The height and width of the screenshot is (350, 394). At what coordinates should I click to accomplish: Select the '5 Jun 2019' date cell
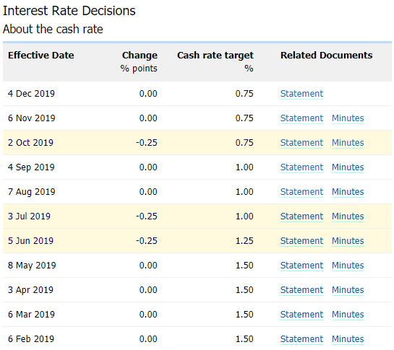point(30,241)
